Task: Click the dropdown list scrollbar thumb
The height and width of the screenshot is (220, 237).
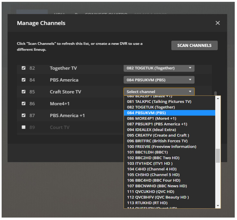Action: coord(218,156)
